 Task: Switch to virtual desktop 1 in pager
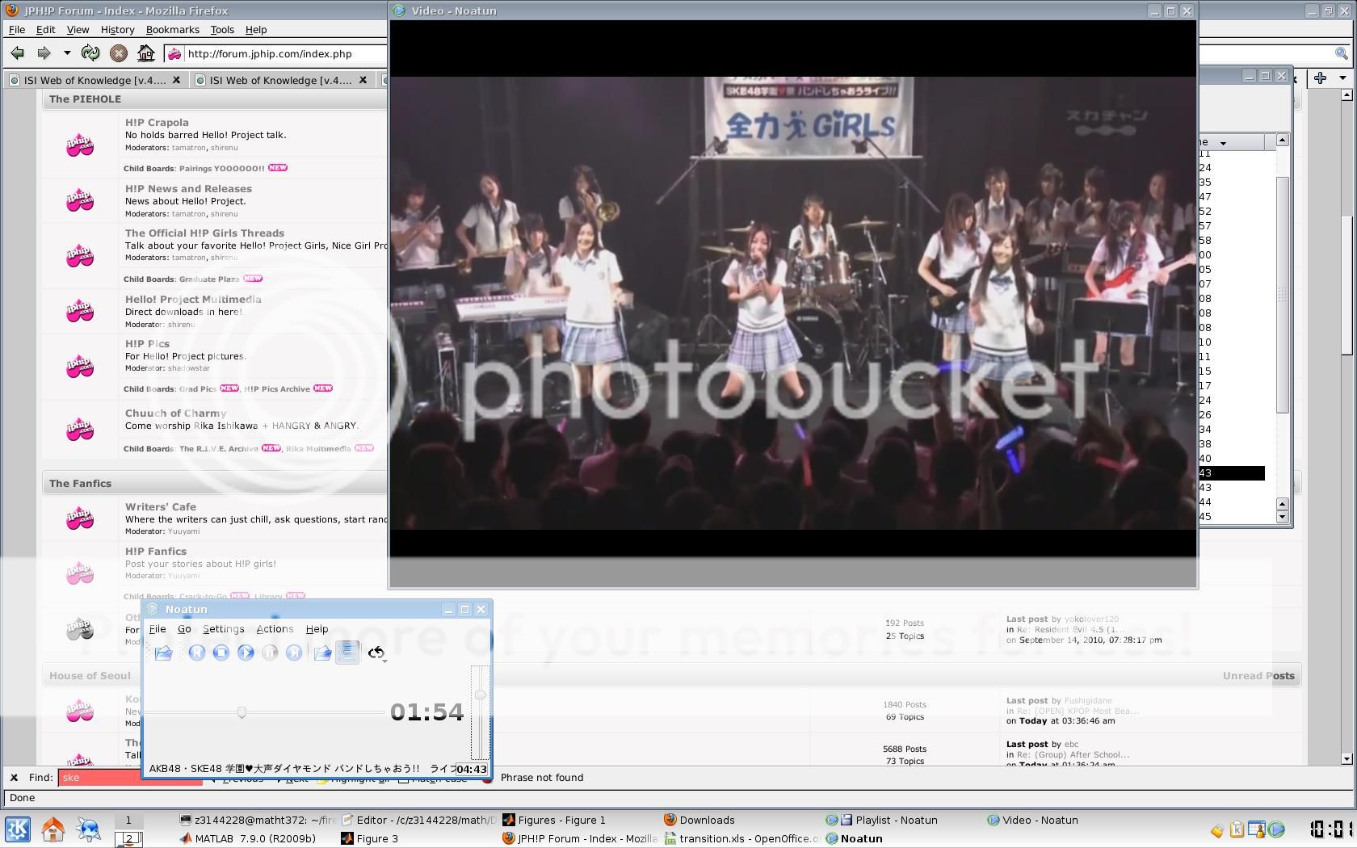(x=128, y=820)
